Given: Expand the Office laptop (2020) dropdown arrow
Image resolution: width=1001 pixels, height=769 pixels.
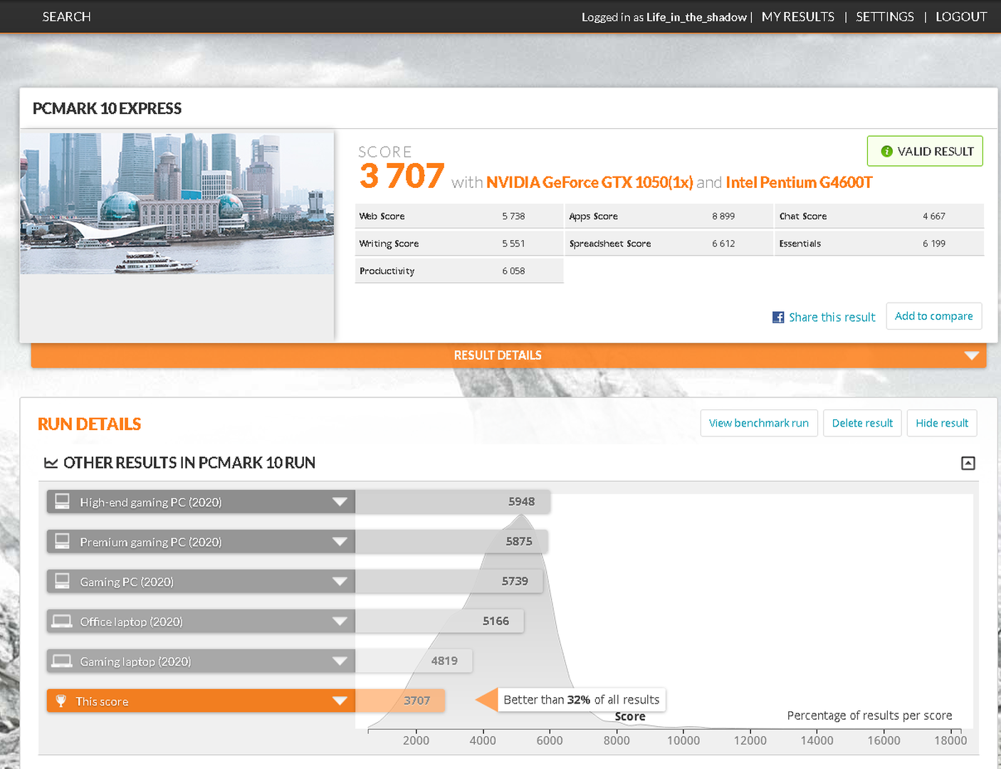Looking at the screenshot, I should point(340,622).
